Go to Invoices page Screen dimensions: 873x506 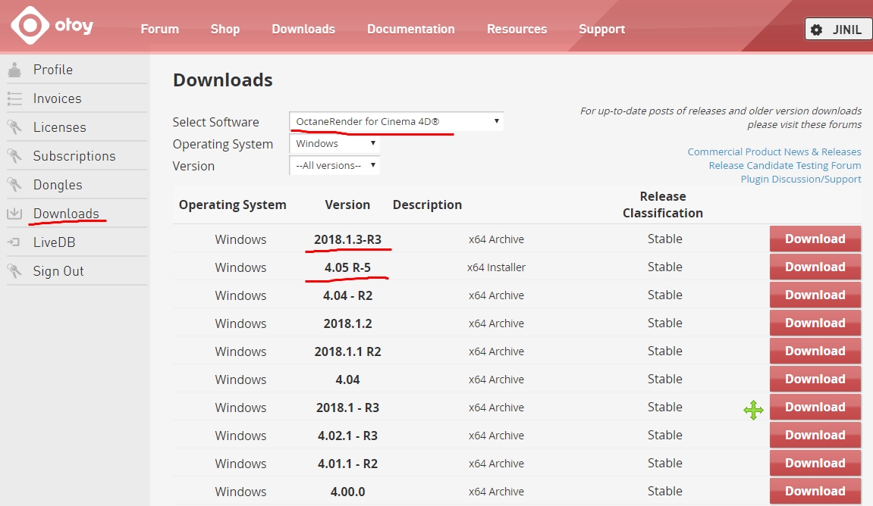pos(58,98)
